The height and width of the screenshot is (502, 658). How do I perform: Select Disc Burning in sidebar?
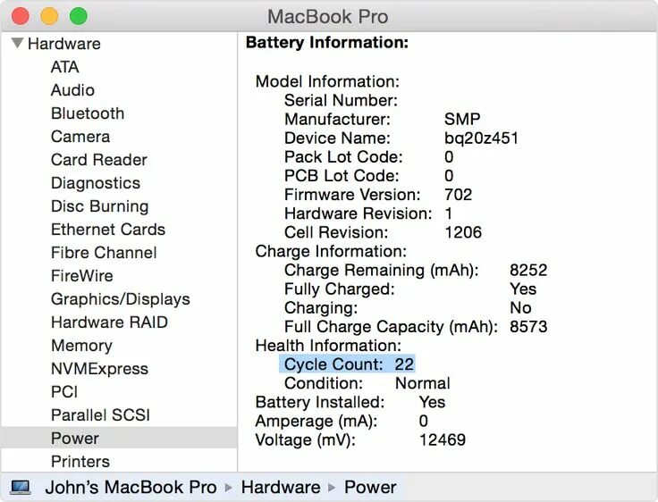pos(99,206)
